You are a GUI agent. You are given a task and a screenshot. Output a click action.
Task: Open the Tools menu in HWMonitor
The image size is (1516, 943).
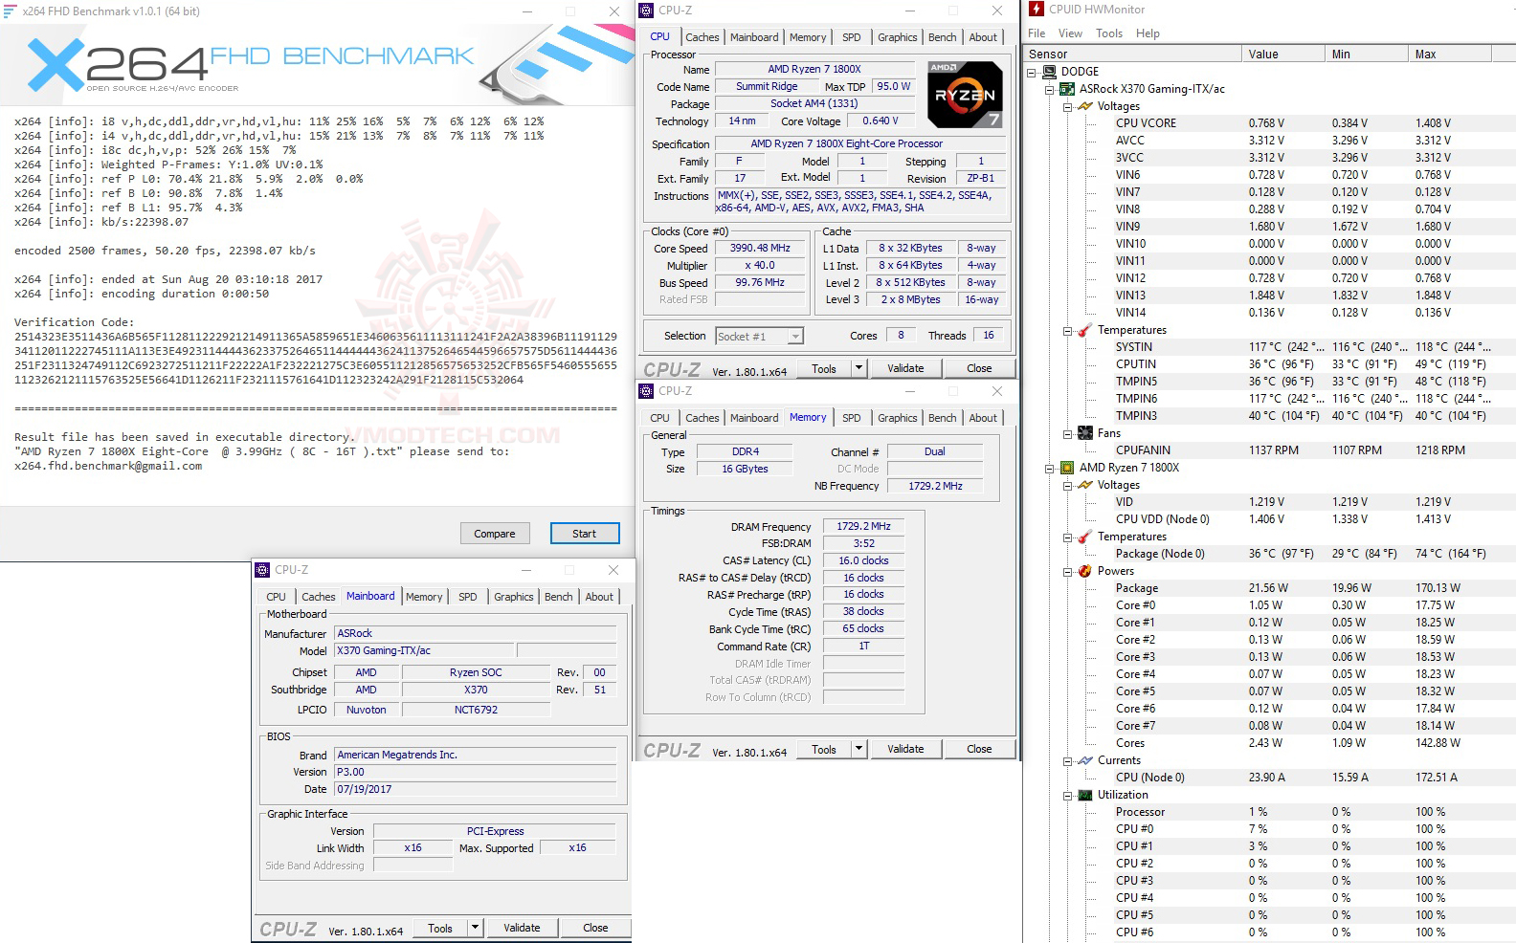tap(1109, 33)
